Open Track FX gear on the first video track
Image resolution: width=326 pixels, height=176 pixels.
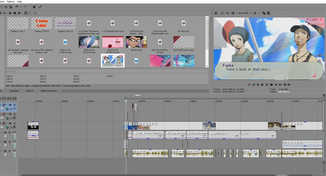pos(4,105)
